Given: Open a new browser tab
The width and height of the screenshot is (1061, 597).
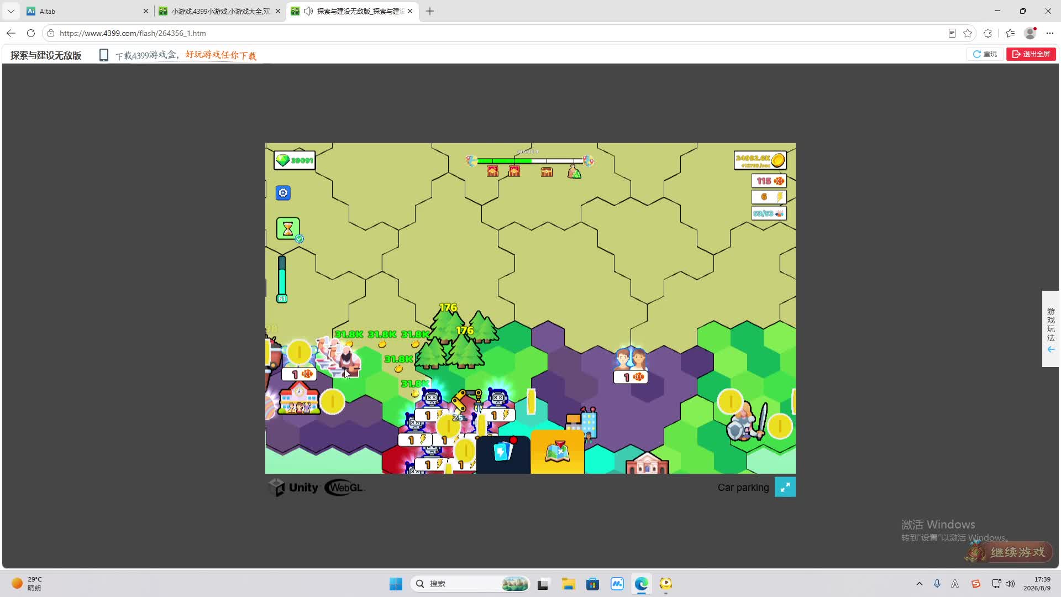Looking at the screenshot, I should [430, 11].
